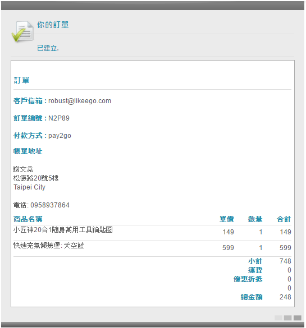Click the Taipei City text
This screenshot has height=328, width=306.
coord(29,187)
